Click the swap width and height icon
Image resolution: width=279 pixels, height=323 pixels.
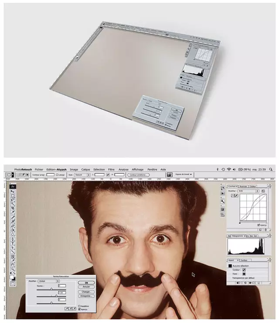pyautogui.click(x=108, y=175)
